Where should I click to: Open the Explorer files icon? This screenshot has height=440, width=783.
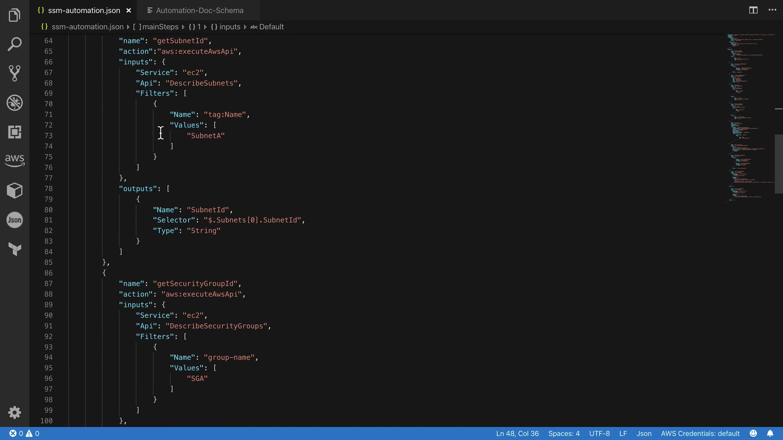pos(15,15)
